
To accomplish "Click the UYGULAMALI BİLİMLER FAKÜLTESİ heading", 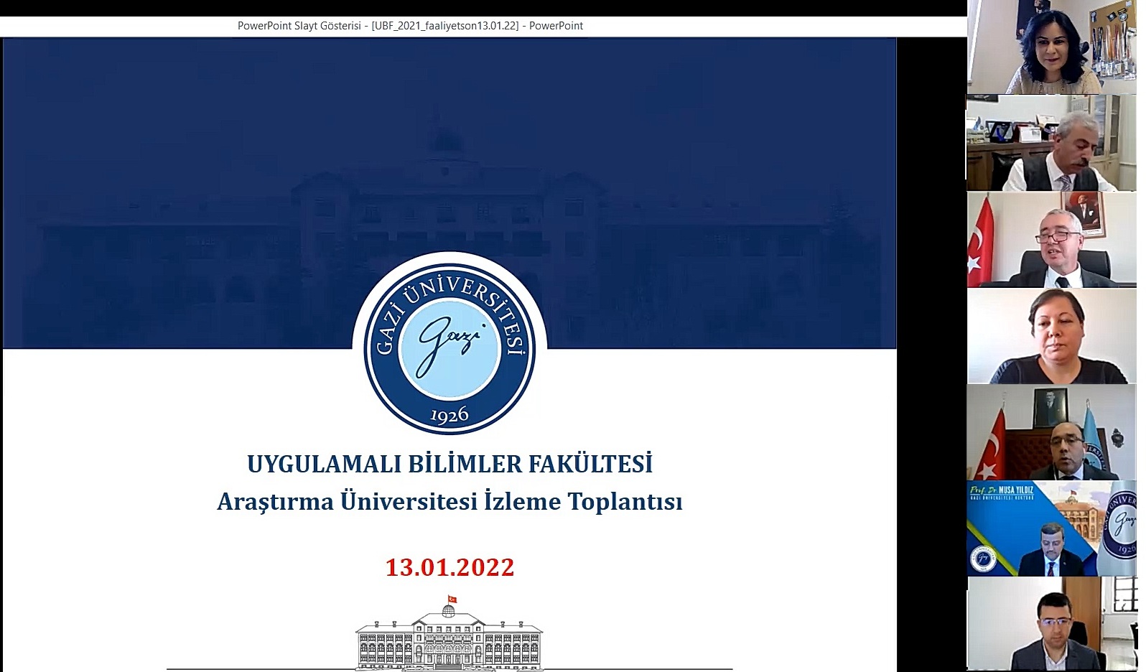I will (x=449, y=464).
